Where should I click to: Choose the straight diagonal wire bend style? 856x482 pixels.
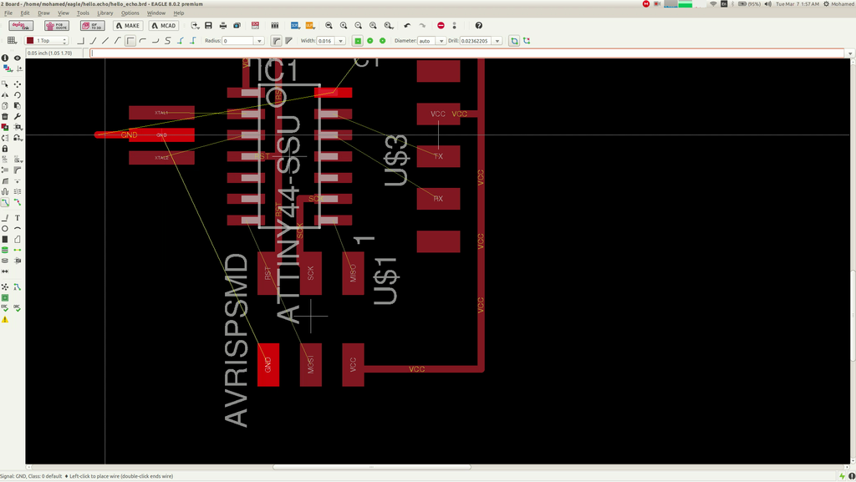point(105,41)
